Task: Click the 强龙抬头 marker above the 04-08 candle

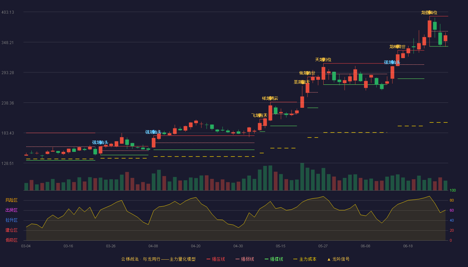Action: point(153,132)
